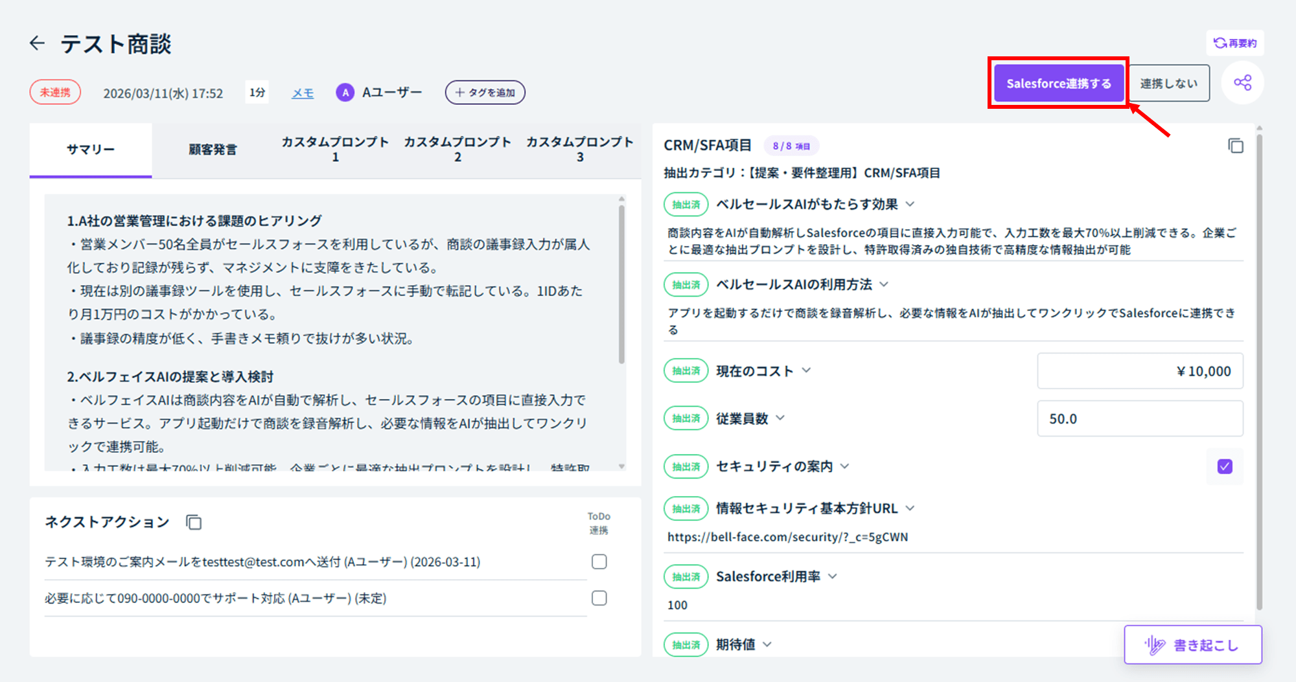This screenshot has height=682, width=1296.
Task: Expand the 現在のコスト chevron
Action: [806, 370]
